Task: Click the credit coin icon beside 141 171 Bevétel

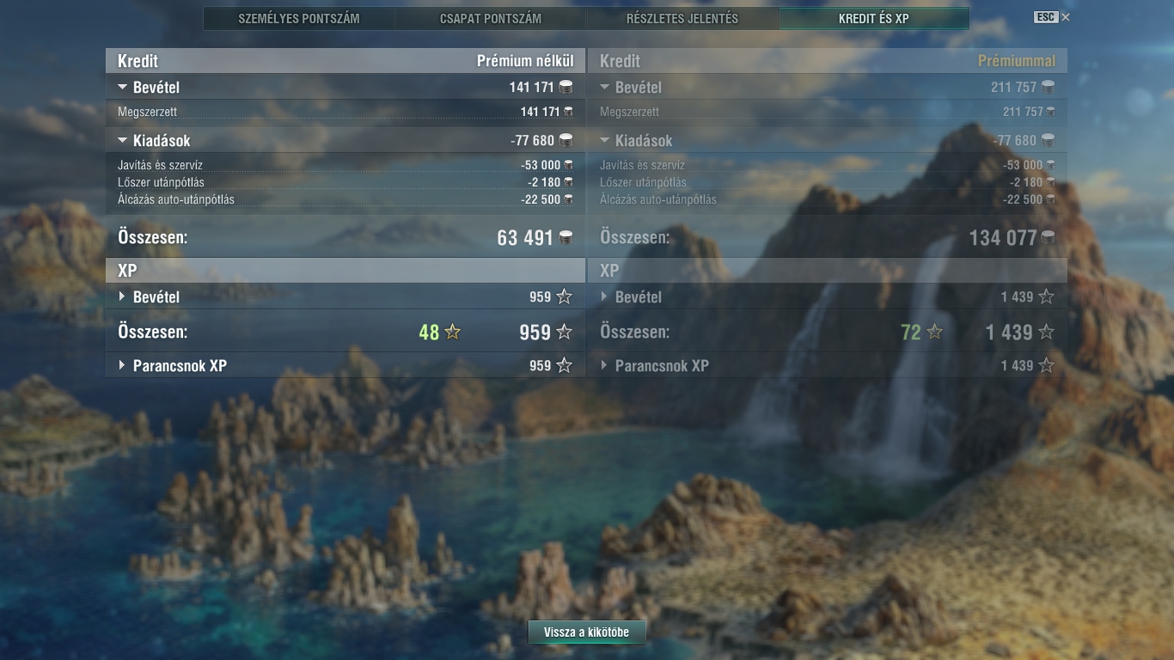Action: click(x=566, y=87)
